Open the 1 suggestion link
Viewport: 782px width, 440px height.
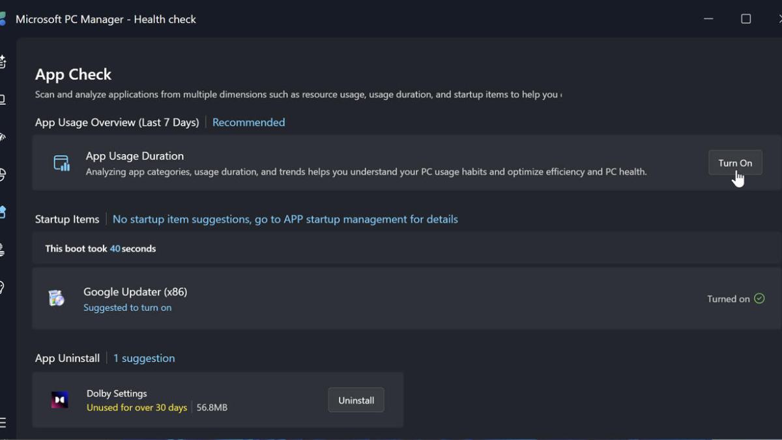[x=144, y=359]
